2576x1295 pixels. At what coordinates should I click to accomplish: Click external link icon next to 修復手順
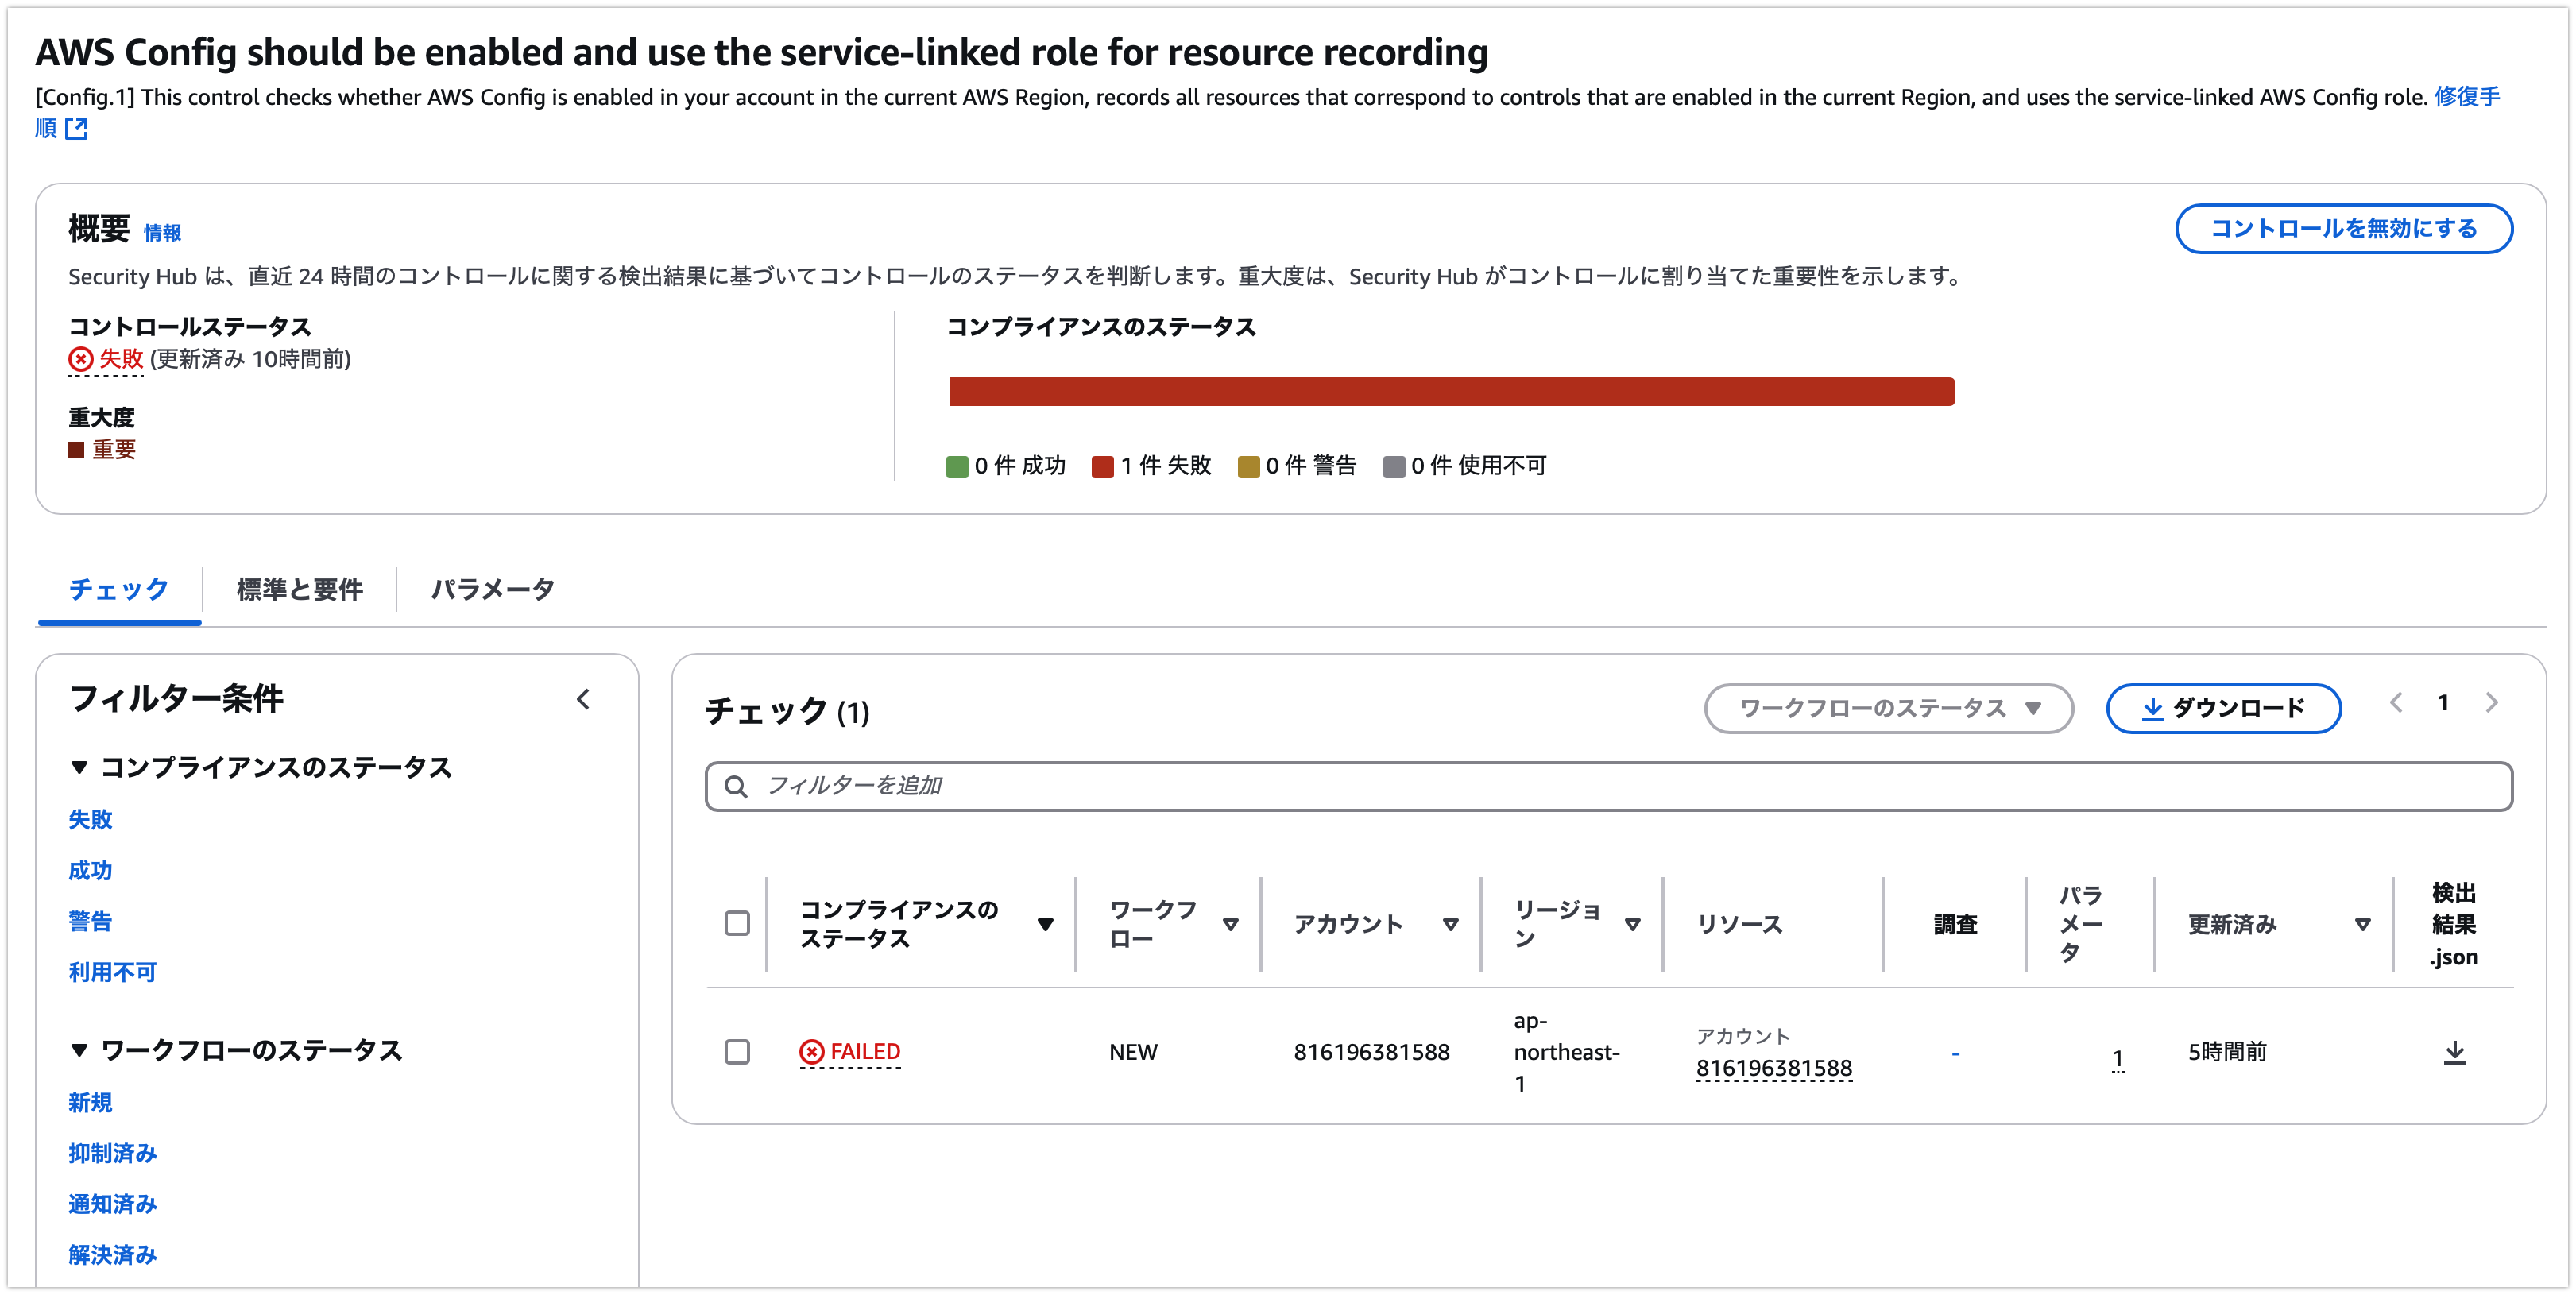pyautogui.click(x=76, y=129)
